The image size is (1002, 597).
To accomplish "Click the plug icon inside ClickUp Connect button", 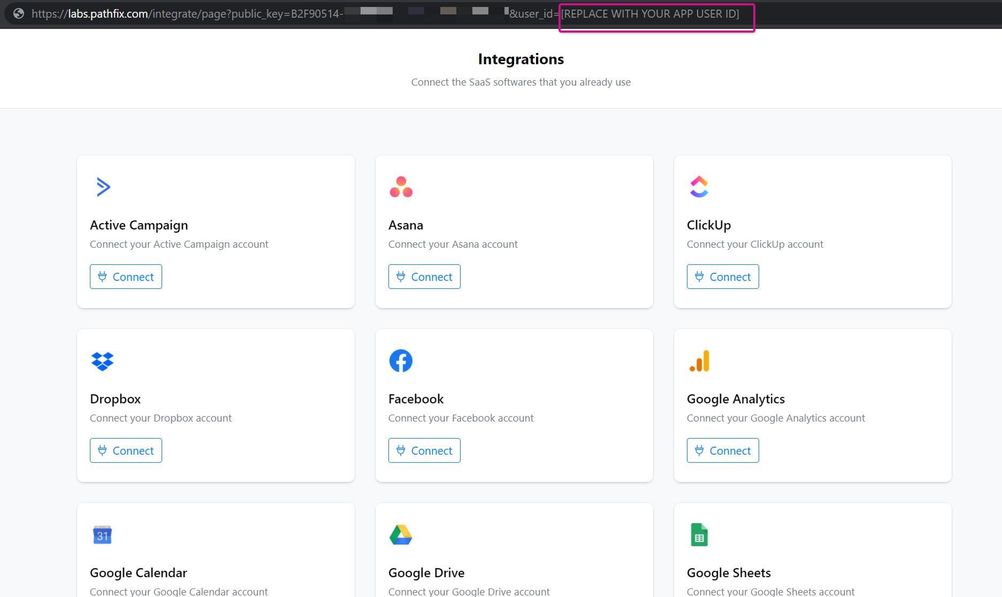I will (x=699, y=276).
